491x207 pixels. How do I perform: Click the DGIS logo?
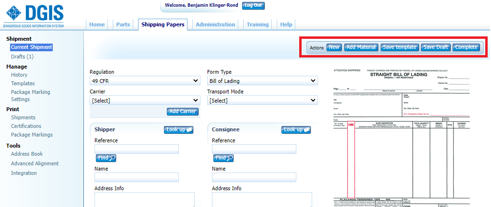coord(34,15)
